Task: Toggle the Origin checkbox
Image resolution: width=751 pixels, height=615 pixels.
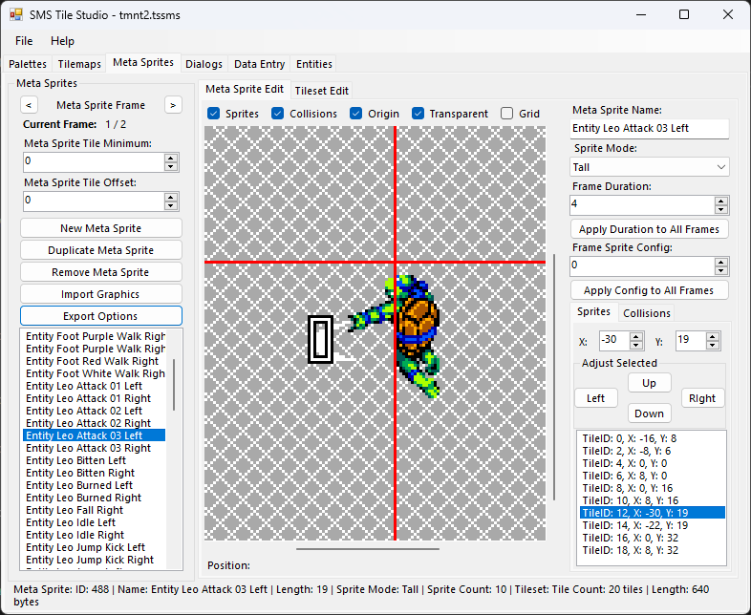Action: point(355,114)
